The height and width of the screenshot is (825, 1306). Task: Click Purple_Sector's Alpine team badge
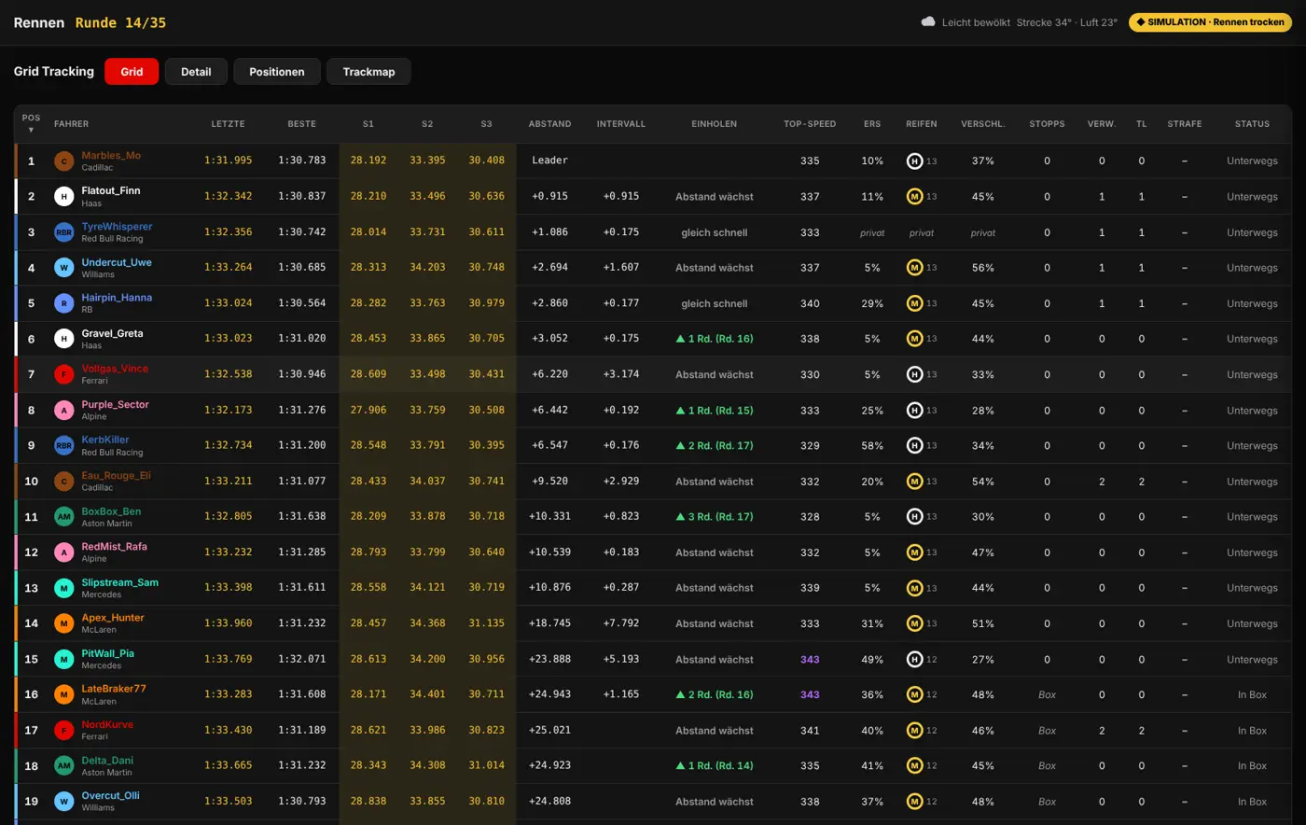[63, 411]
